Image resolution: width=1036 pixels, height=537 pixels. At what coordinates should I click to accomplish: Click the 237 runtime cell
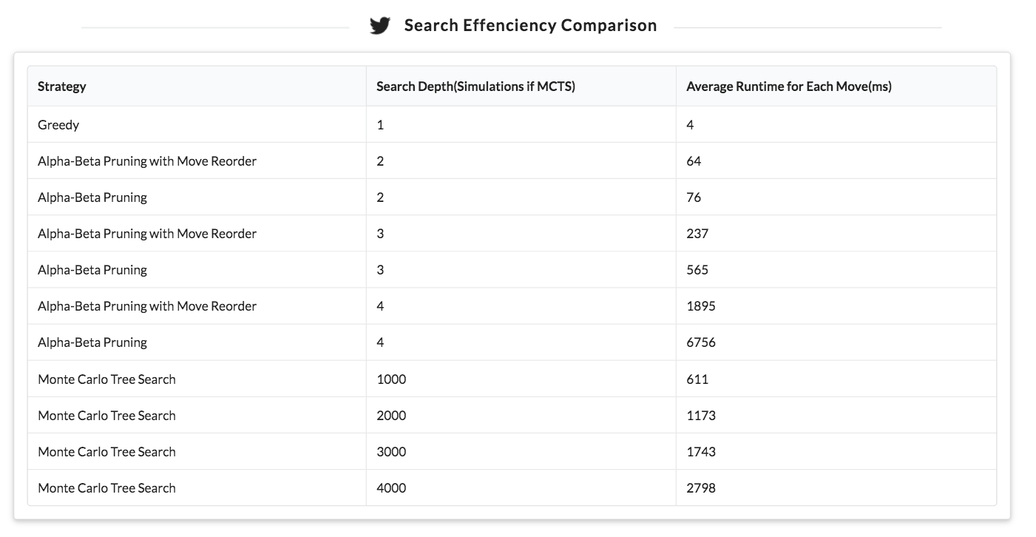[697, 234]
